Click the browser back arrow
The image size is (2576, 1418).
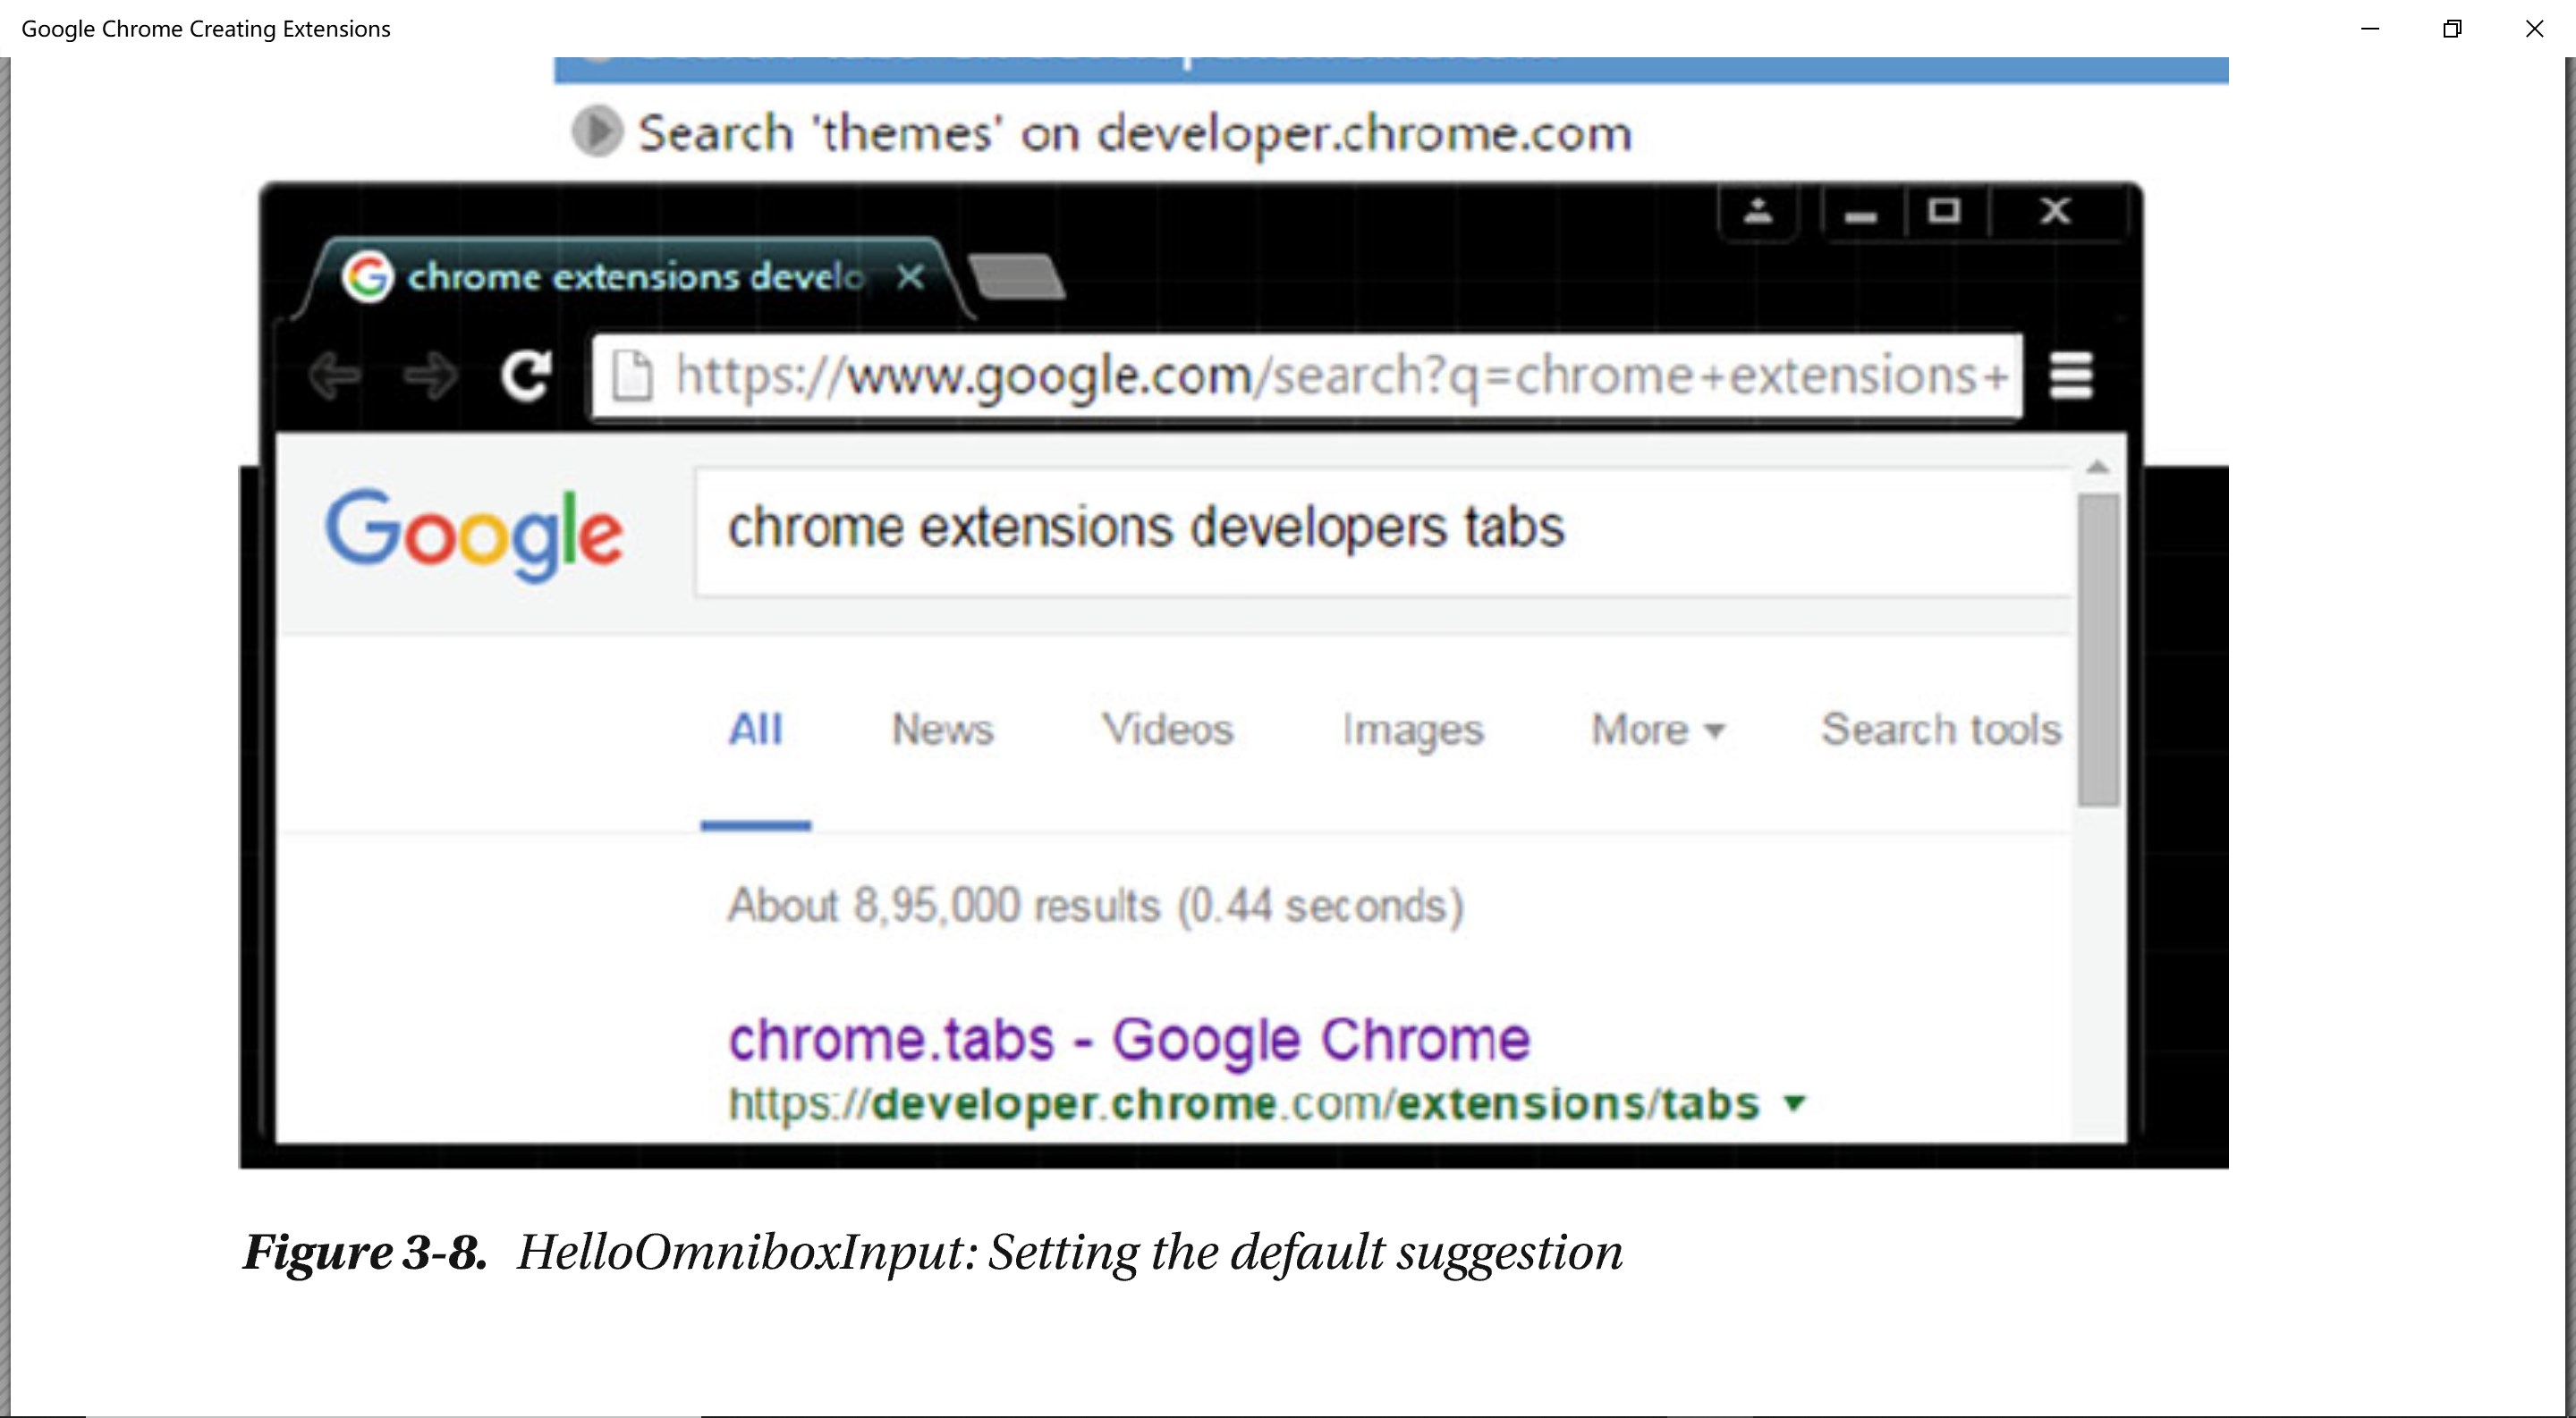pyautogui.click(x=334, y=376)
